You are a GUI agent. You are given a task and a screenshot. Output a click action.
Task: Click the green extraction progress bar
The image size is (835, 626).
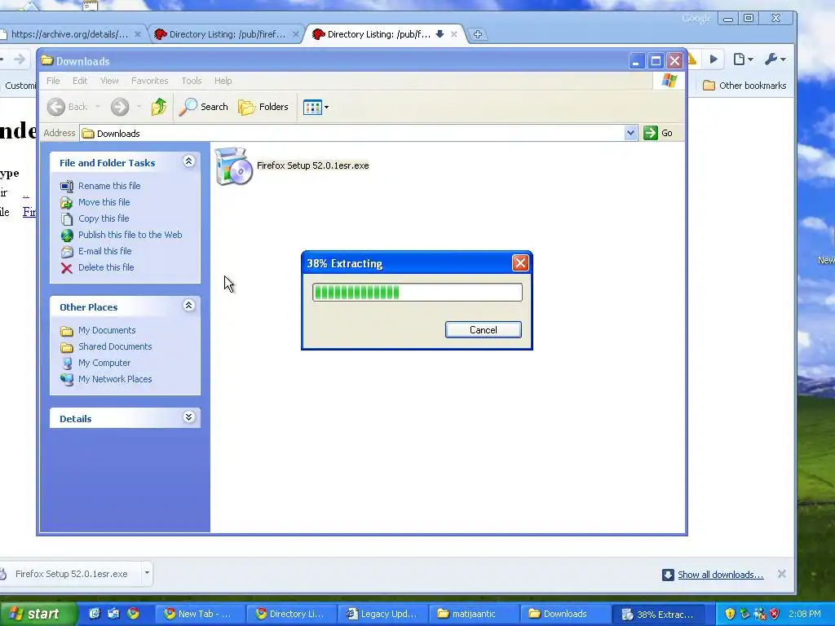(x=417, y=293)
